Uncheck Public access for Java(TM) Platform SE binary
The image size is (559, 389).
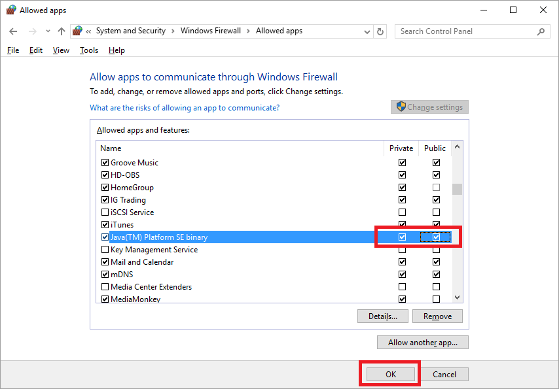[x=436, y=237]
